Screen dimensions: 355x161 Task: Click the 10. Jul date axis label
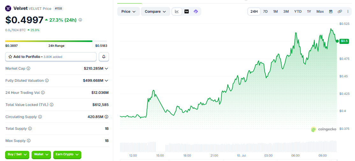[241, 156]
